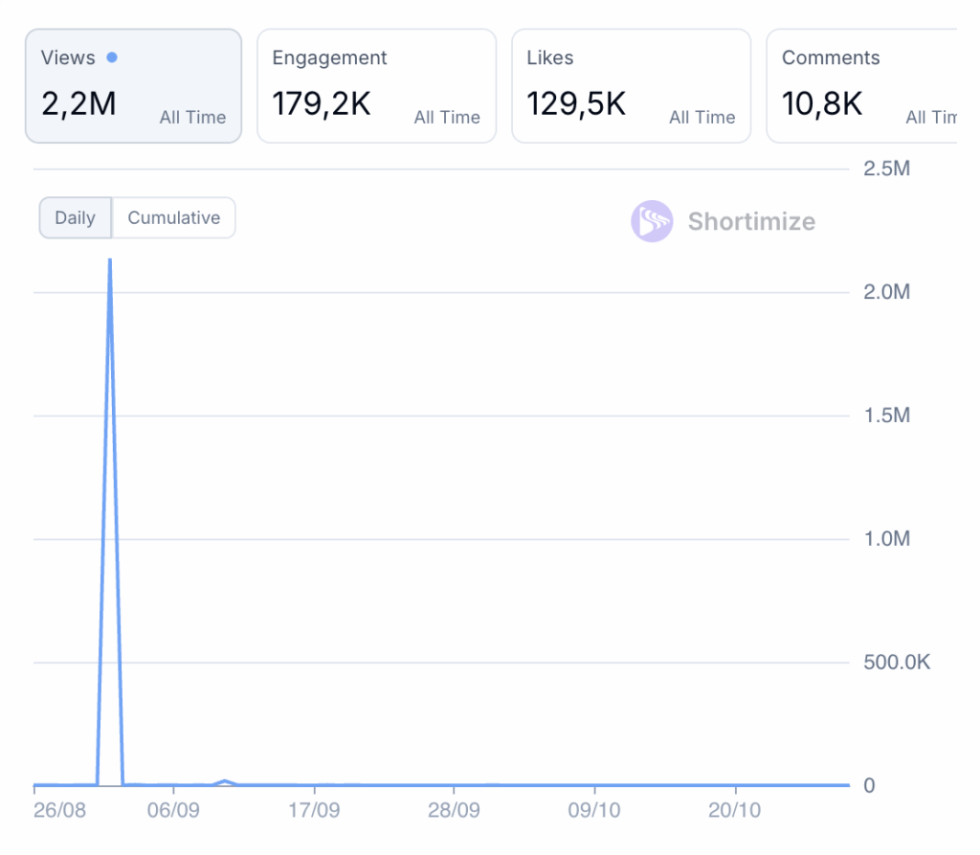Click the 2.0M y-axis label

pos(886,292)
